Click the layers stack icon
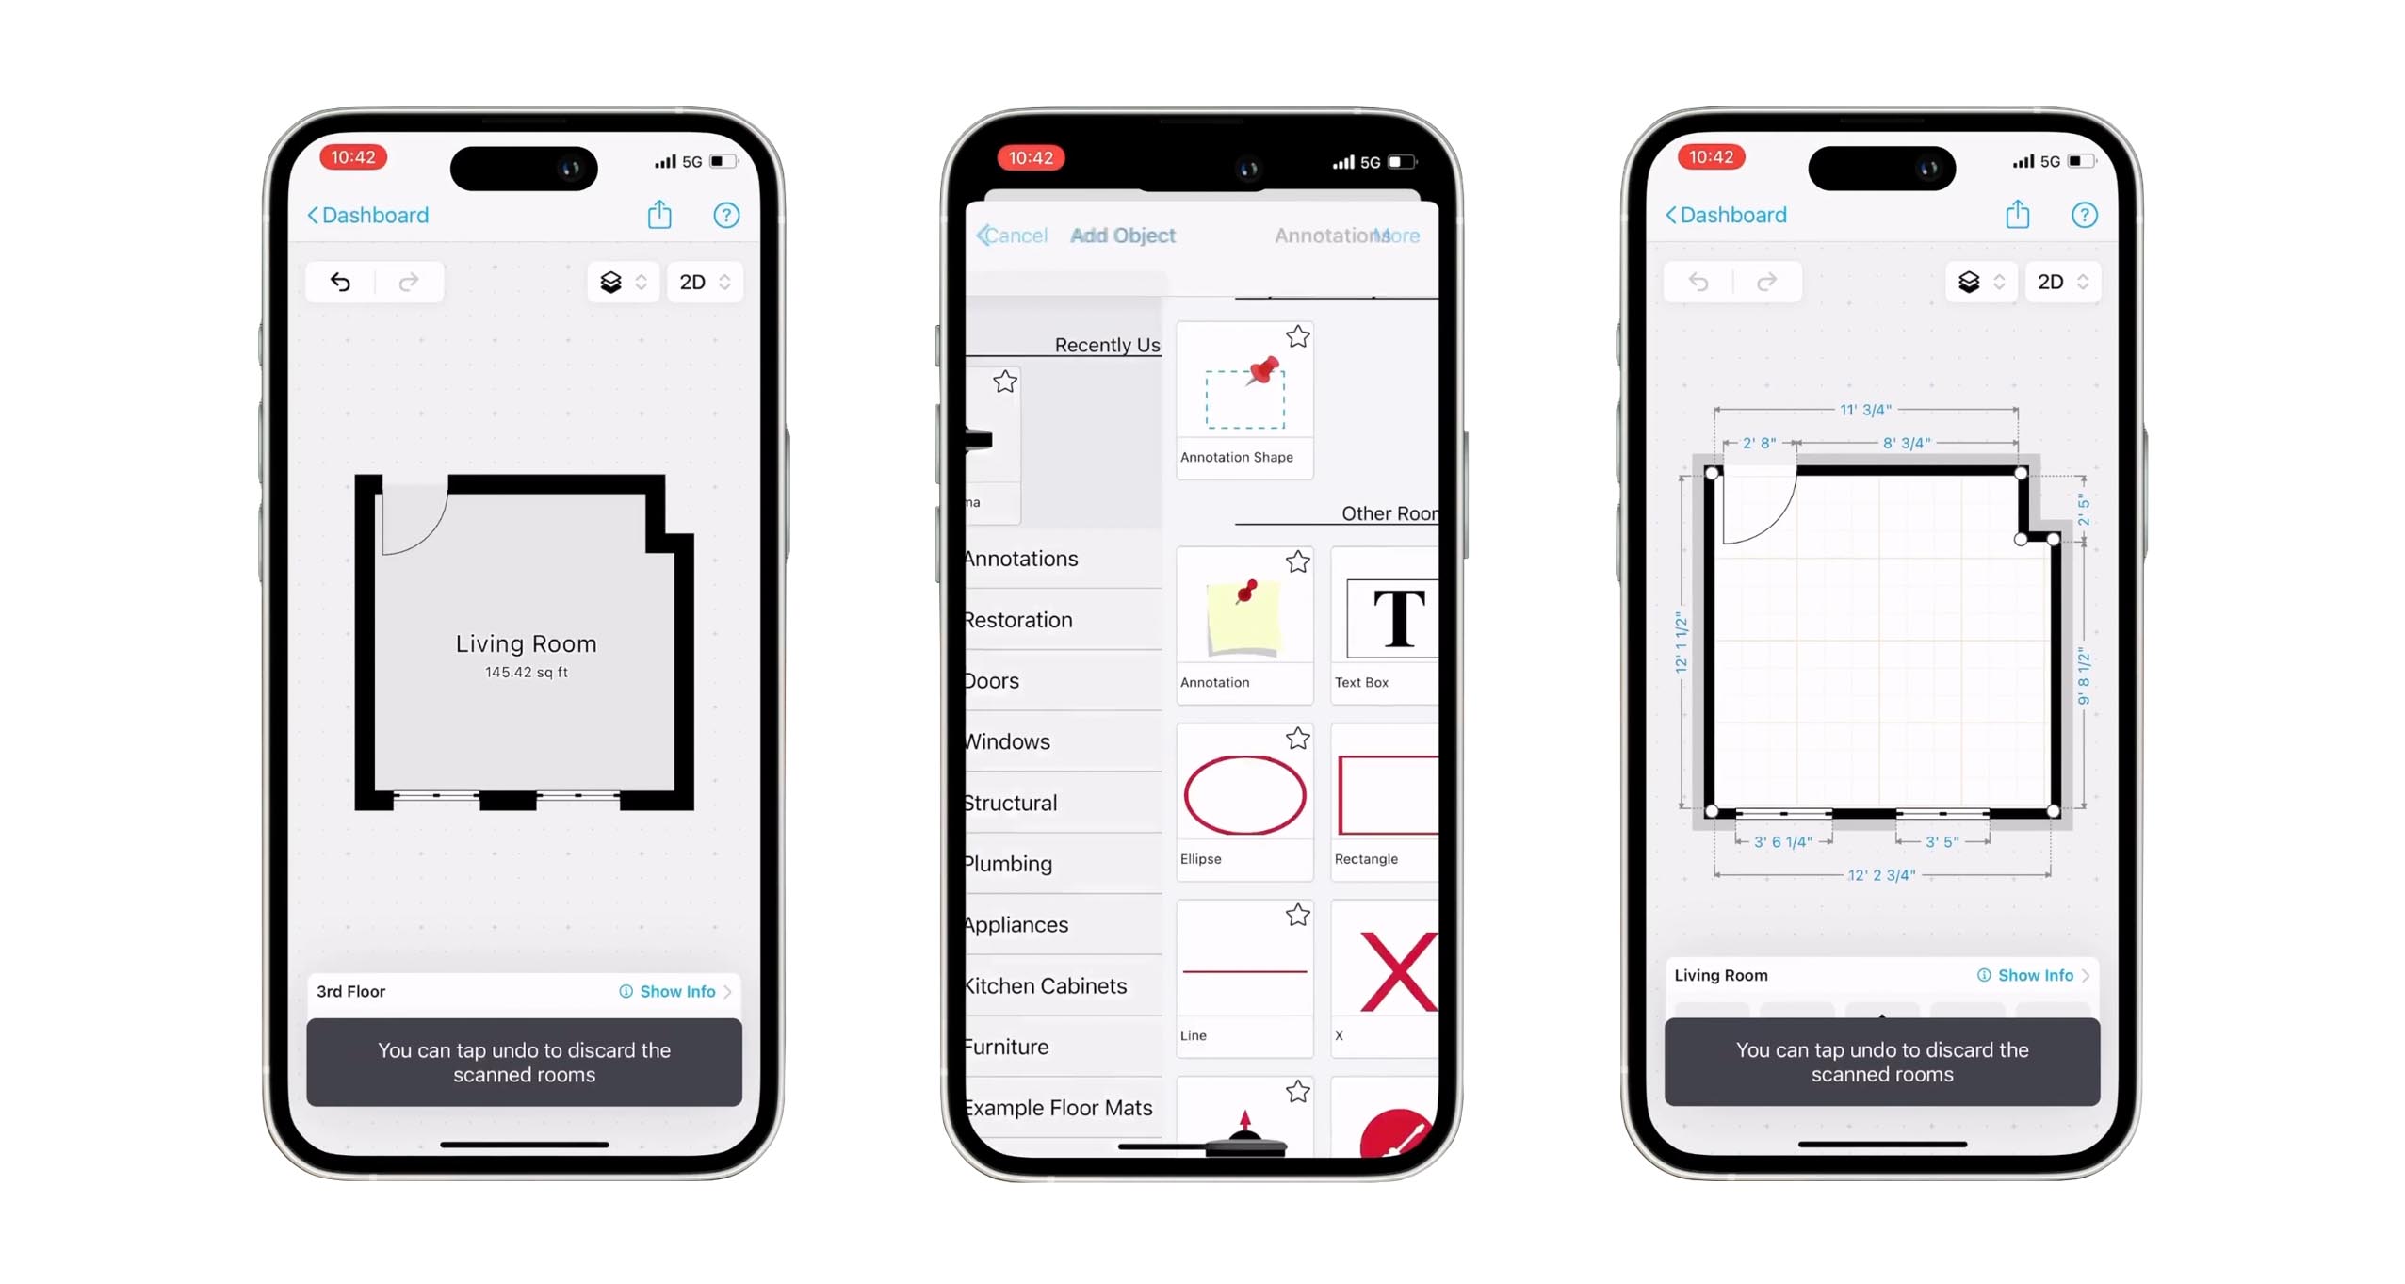Viewport: 2405px width, 1284px height. (609, 282)
